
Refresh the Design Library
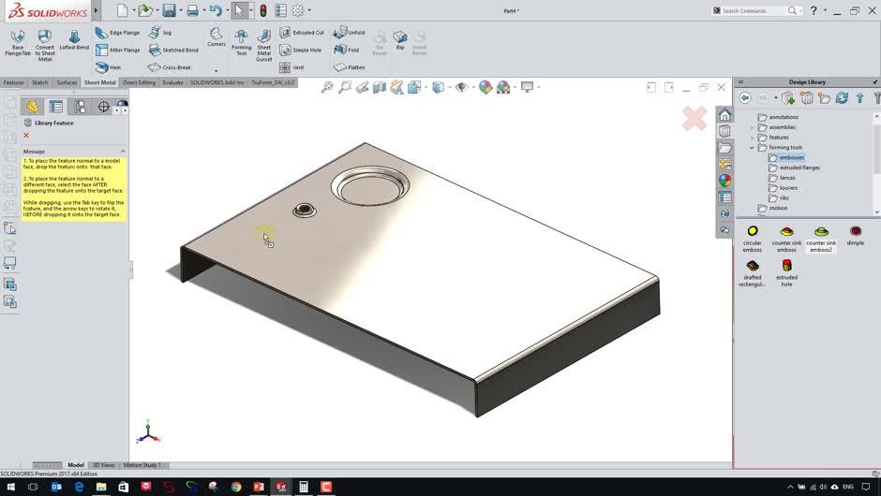coord(842,98)
